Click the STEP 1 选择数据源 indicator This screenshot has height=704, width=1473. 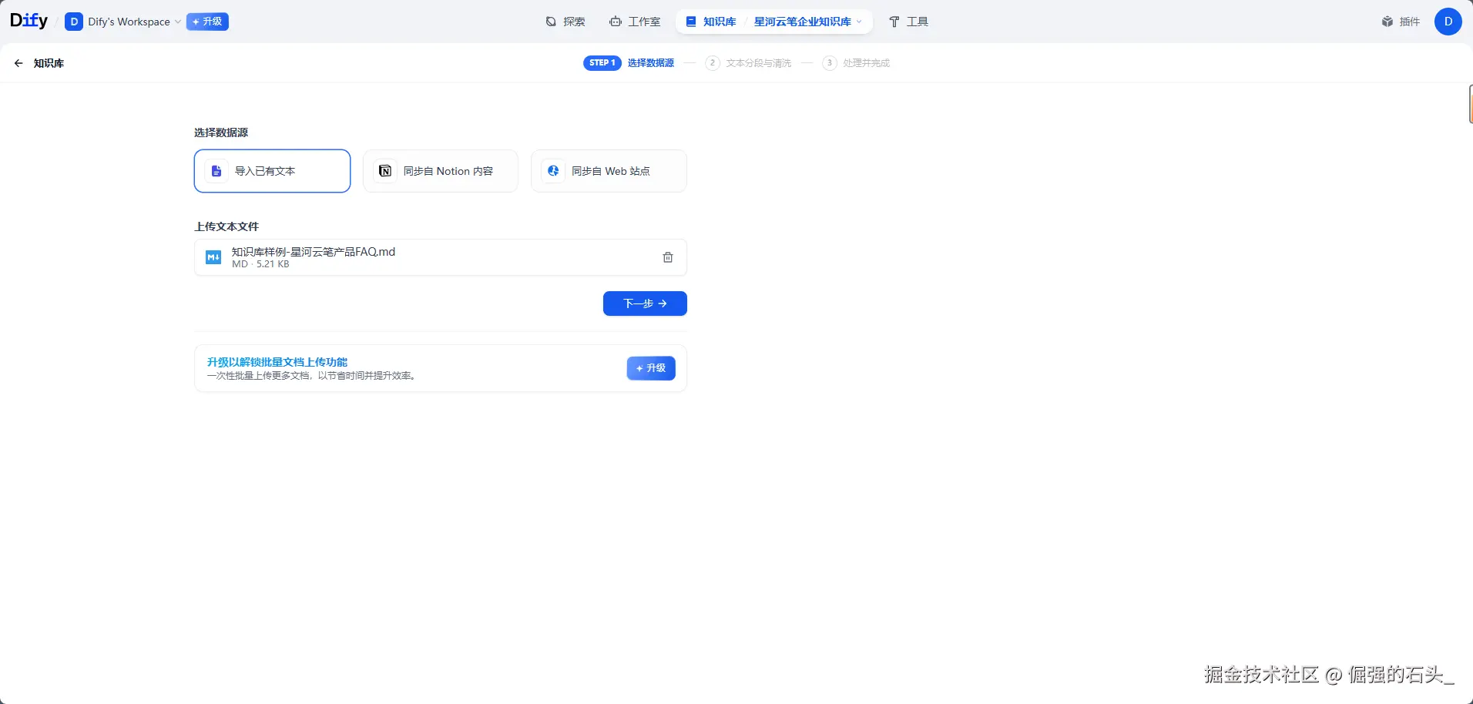pos(629,63)
